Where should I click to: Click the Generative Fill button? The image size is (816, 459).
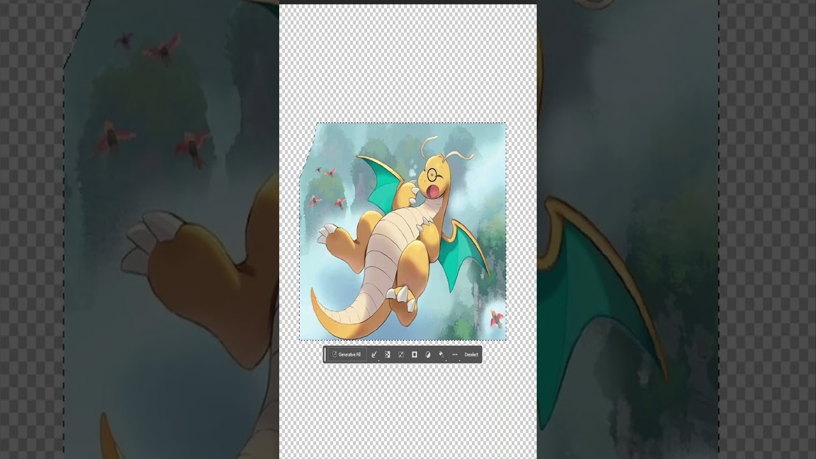pyautogui.click(x=347, y=354)
